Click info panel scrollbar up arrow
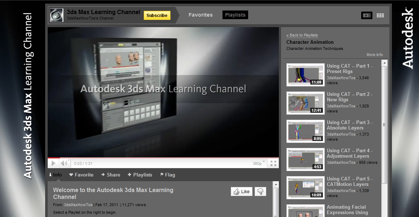 click(276, 184)
